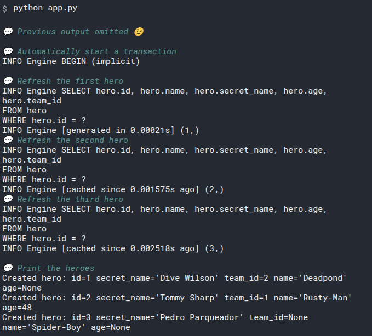Click the speech bubble before "Previous output omitted"
The image size is (372, 336).
click(8, 32)
